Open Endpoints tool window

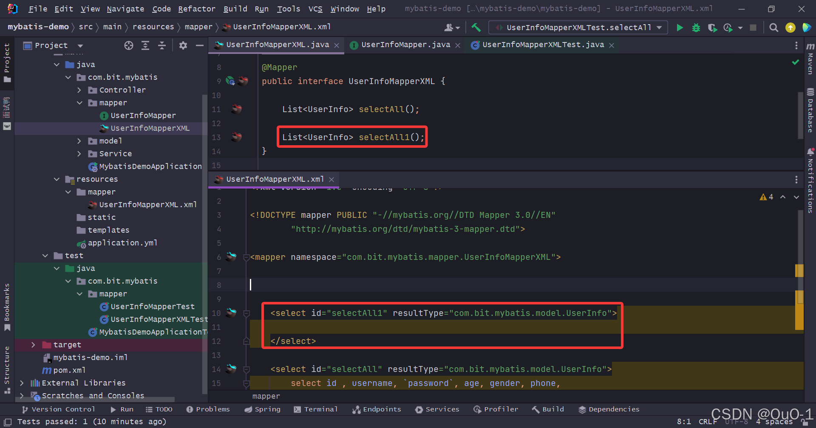[x=377, y=409]
